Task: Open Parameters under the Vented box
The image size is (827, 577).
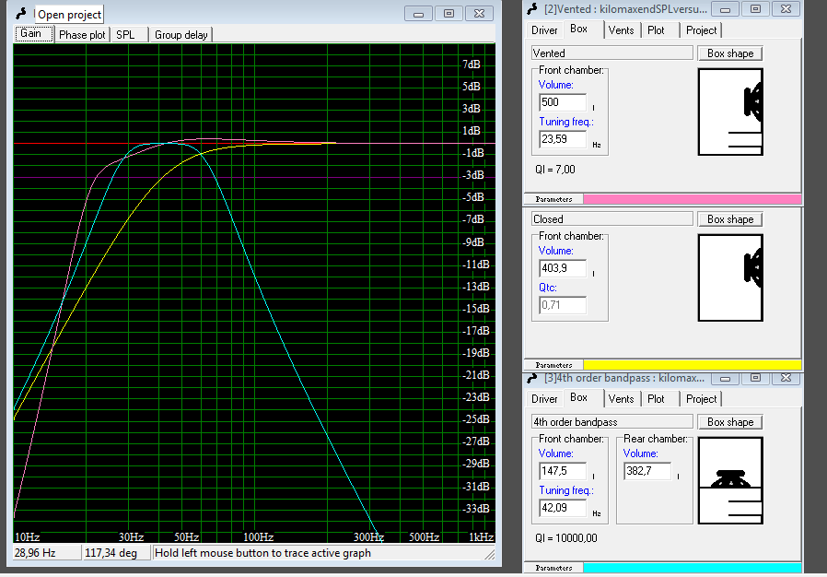Action: [553, 199]
